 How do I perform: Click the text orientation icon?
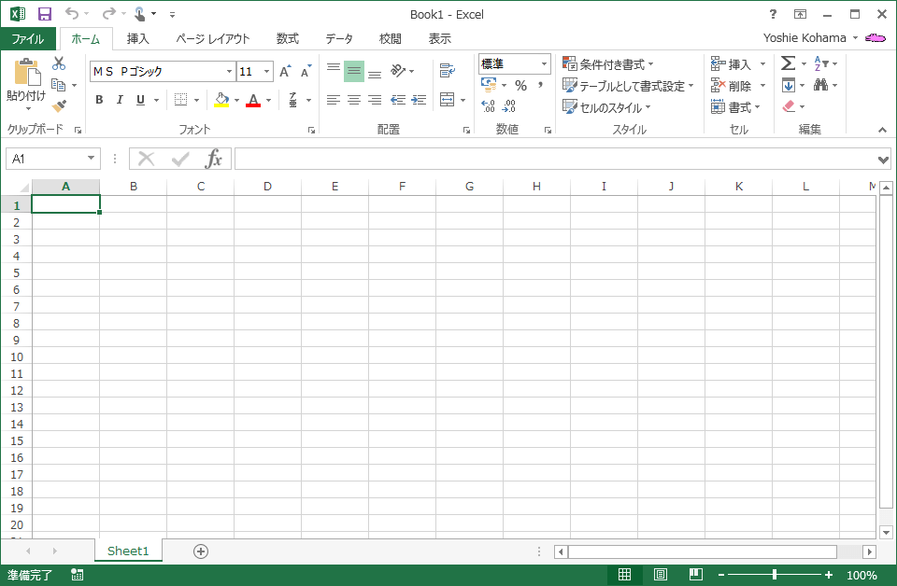(x=398, y=71)
